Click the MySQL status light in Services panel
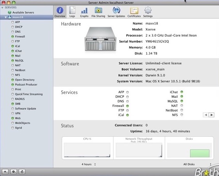219x176 pixels. click(x=182, y=101)
